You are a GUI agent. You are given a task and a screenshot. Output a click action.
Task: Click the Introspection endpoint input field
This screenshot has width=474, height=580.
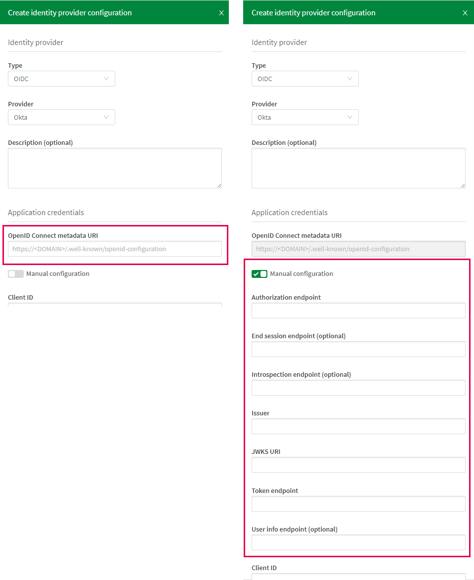point(358,388)
